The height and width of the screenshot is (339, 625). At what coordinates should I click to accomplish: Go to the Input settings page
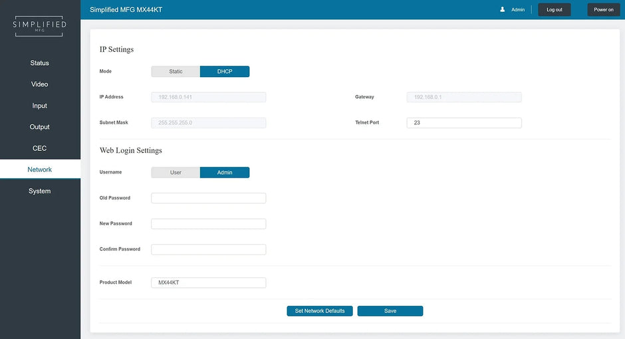tap(40, 106)
